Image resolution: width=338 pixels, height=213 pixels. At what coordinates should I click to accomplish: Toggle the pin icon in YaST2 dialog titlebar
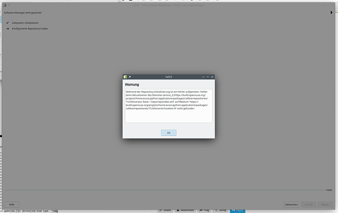(x=130, y=77)
